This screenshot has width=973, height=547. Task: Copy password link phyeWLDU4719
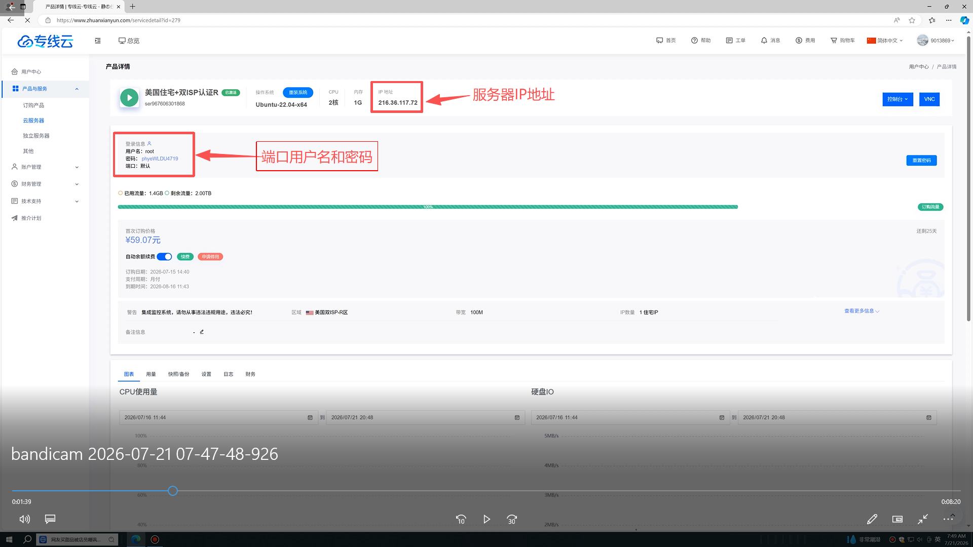(x=160, y=159)
